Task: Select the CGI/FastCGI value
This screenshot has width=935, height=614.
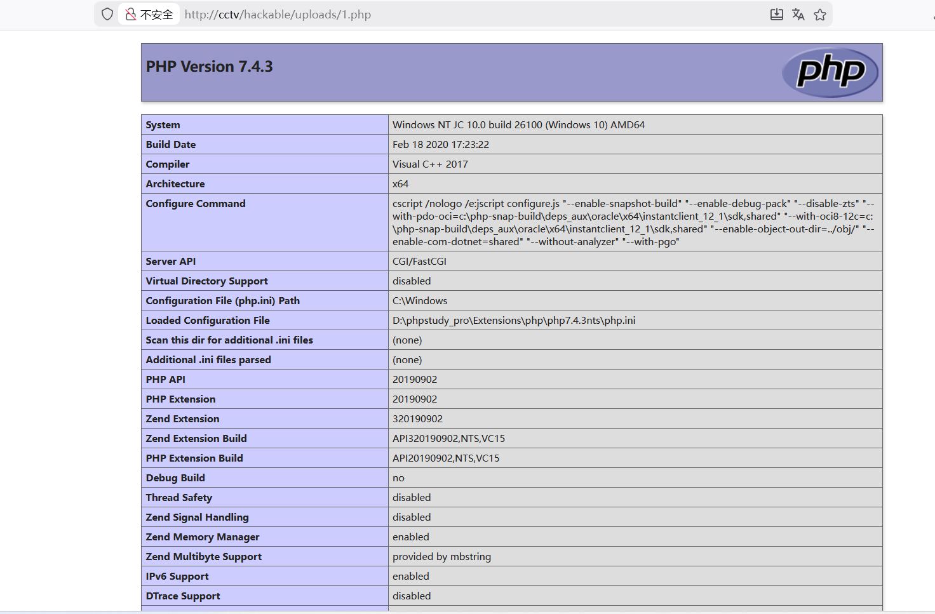Action: [419, 262]
